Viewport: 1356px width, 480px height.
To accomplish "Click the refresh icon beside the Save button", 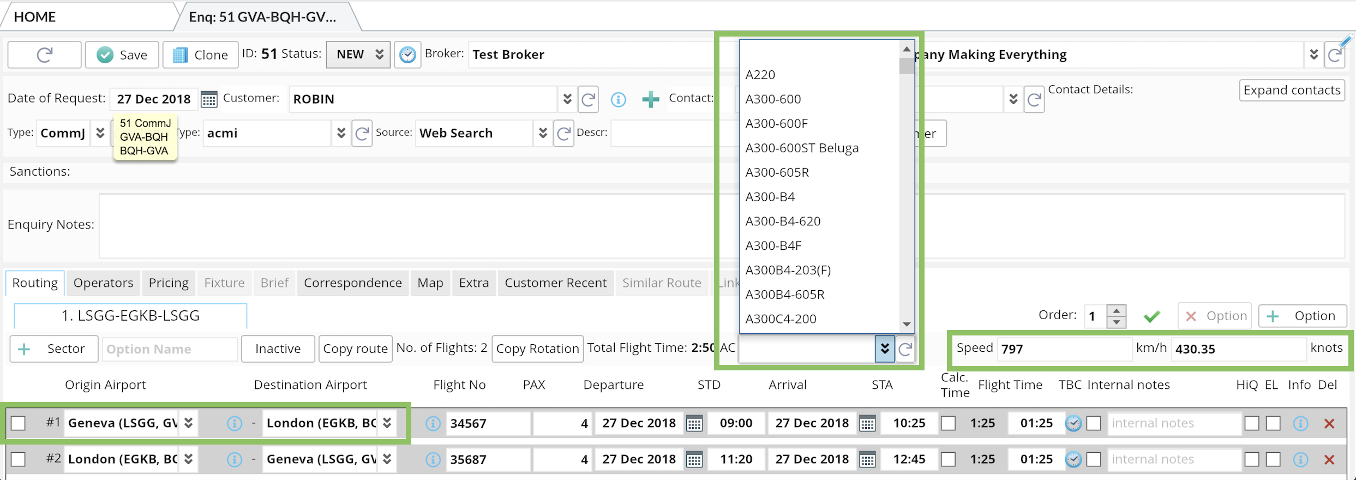I will tap(44, 55).
